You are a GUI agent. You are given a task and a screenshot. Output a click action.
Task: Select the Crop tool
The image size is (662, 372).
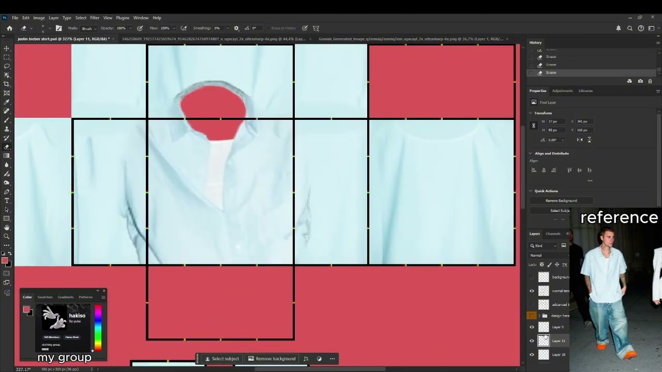click(7, 84)
